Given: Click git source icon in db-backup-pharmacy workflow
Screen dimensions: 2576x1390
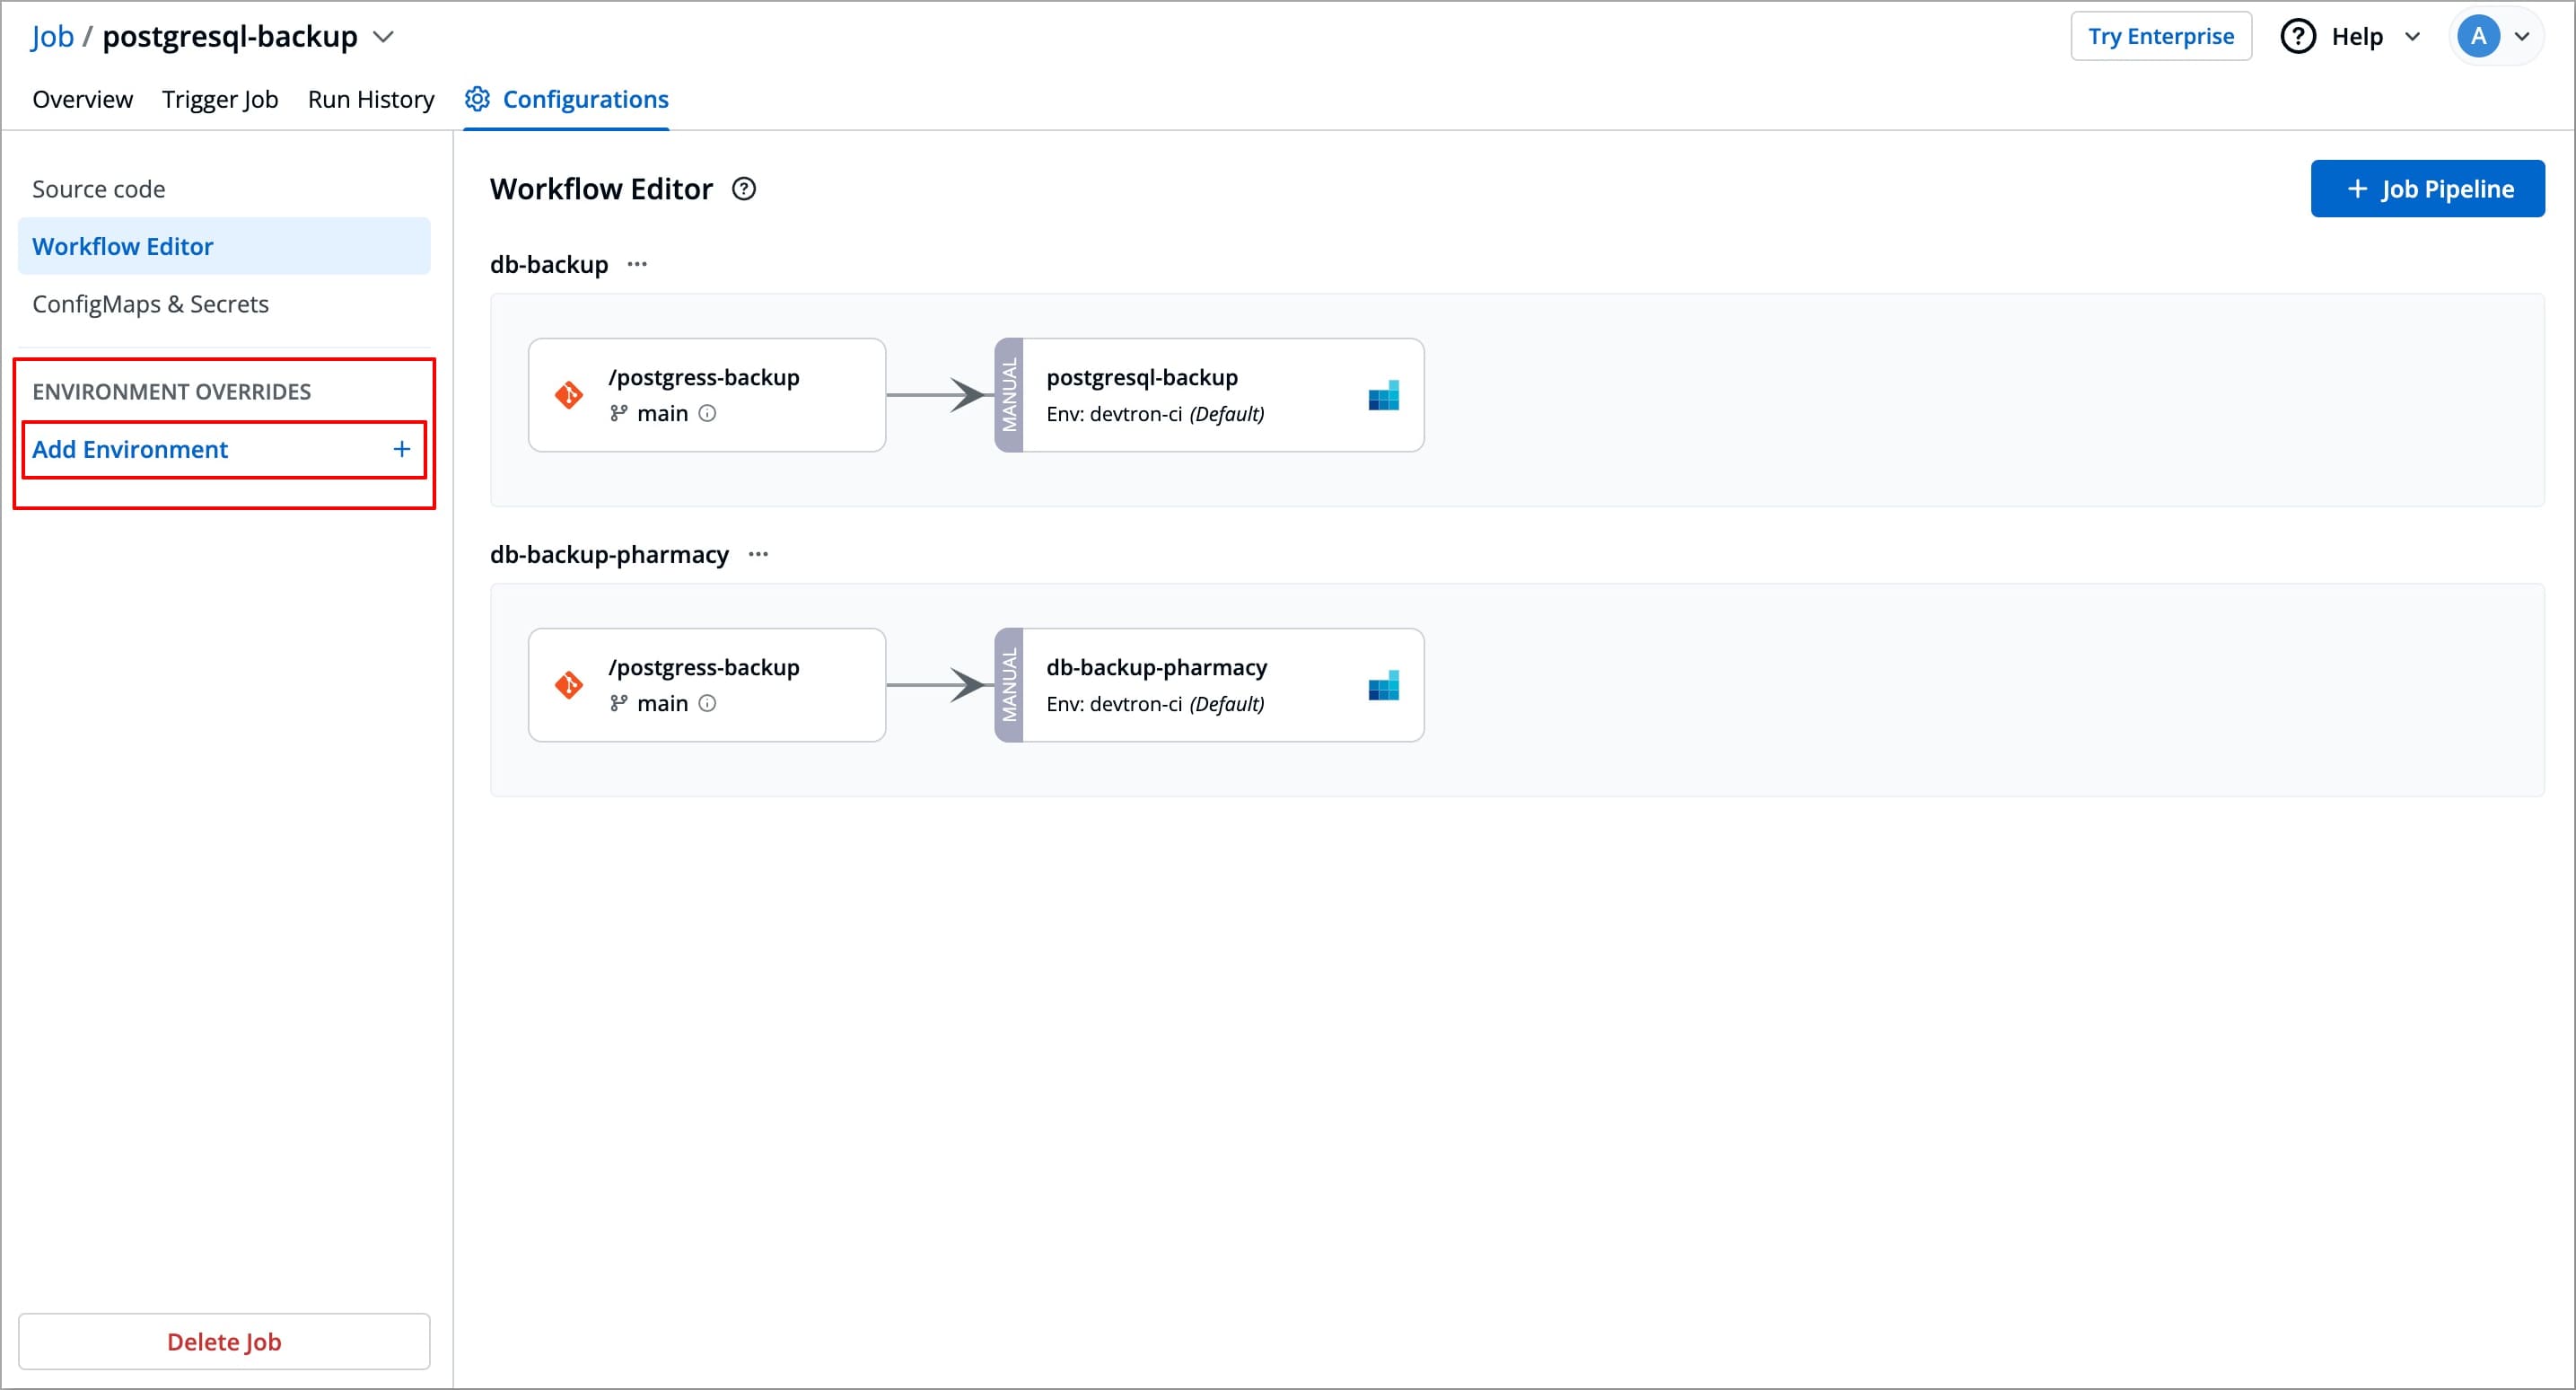Looking at the screenshot, I should 569,685.
